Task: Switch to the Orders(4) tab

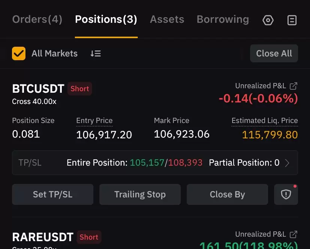Action: tap(37, 19)
